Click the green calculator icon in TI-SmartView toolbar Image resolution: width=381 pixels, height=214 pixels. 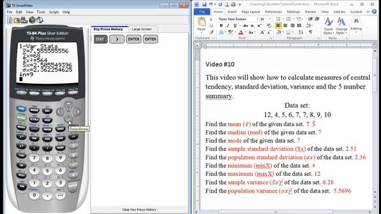click(32, 20)
